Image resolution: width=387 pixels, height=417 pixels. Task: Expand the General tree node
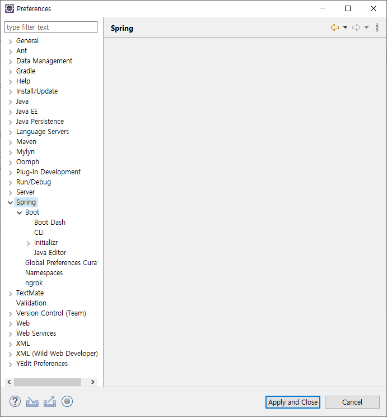point(11,41)
